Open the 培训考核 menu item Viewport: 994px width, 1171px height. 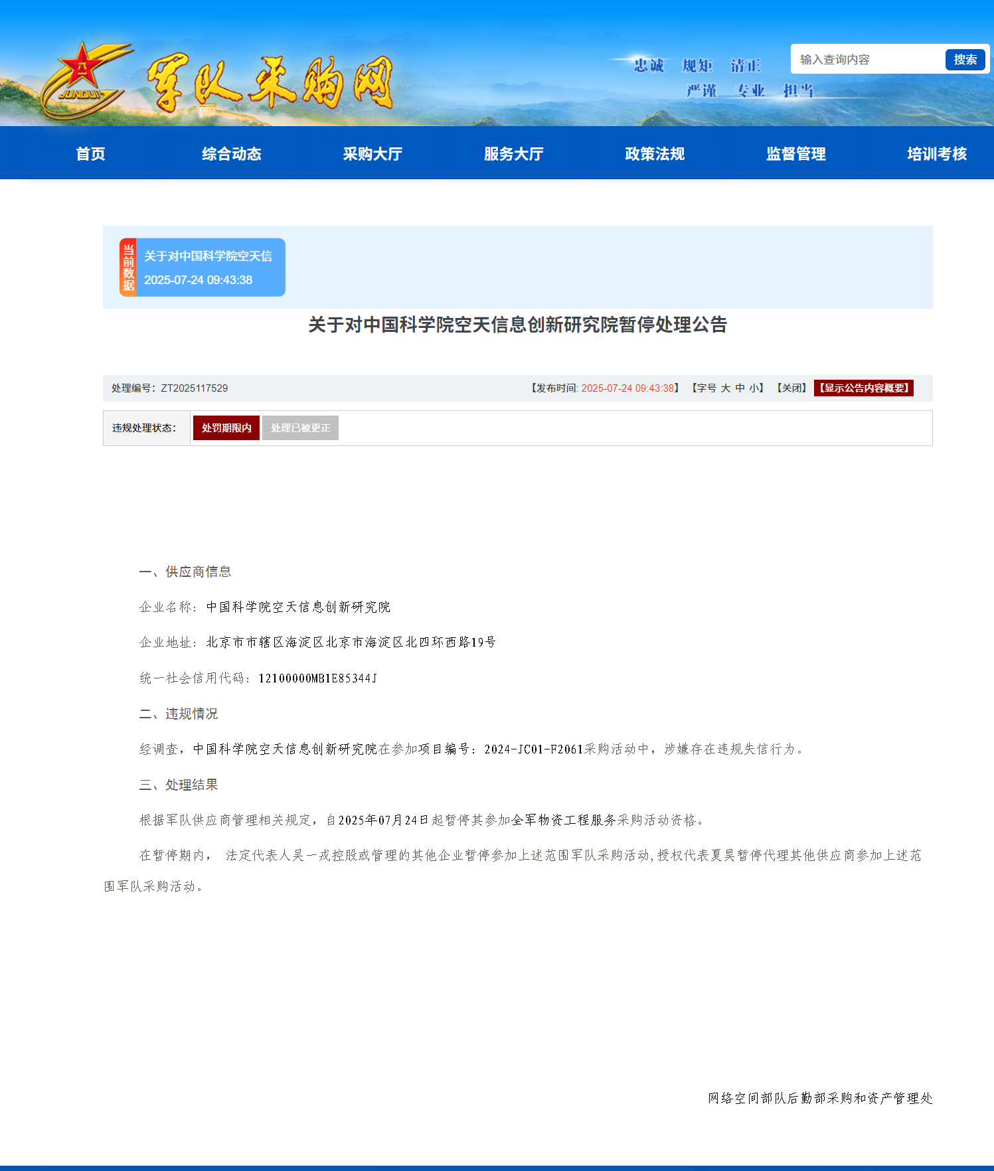pyautogui.click(x=937, y=154)
